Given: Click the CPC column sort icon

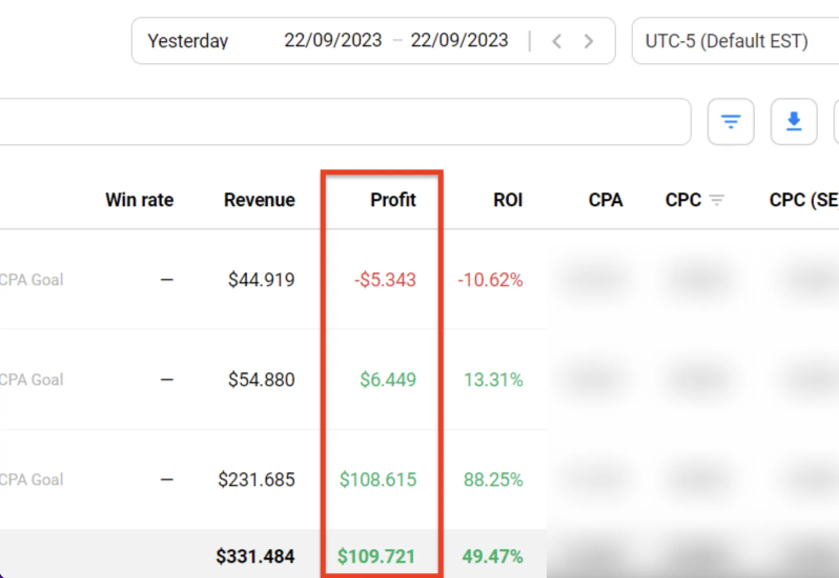Looking at the screenshot, I should point(717,200).
